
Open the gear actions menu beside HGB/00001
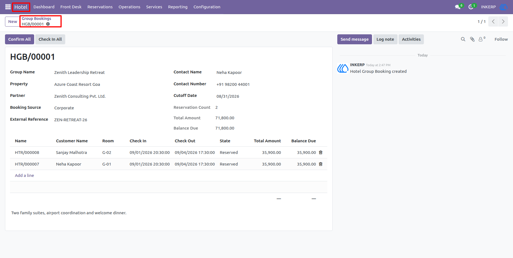[x=48, y=24]
